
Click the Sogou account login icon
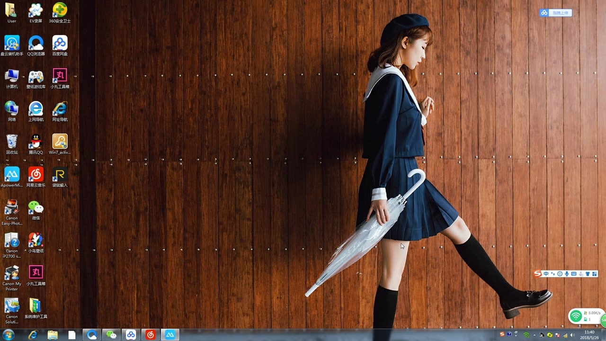581,274
